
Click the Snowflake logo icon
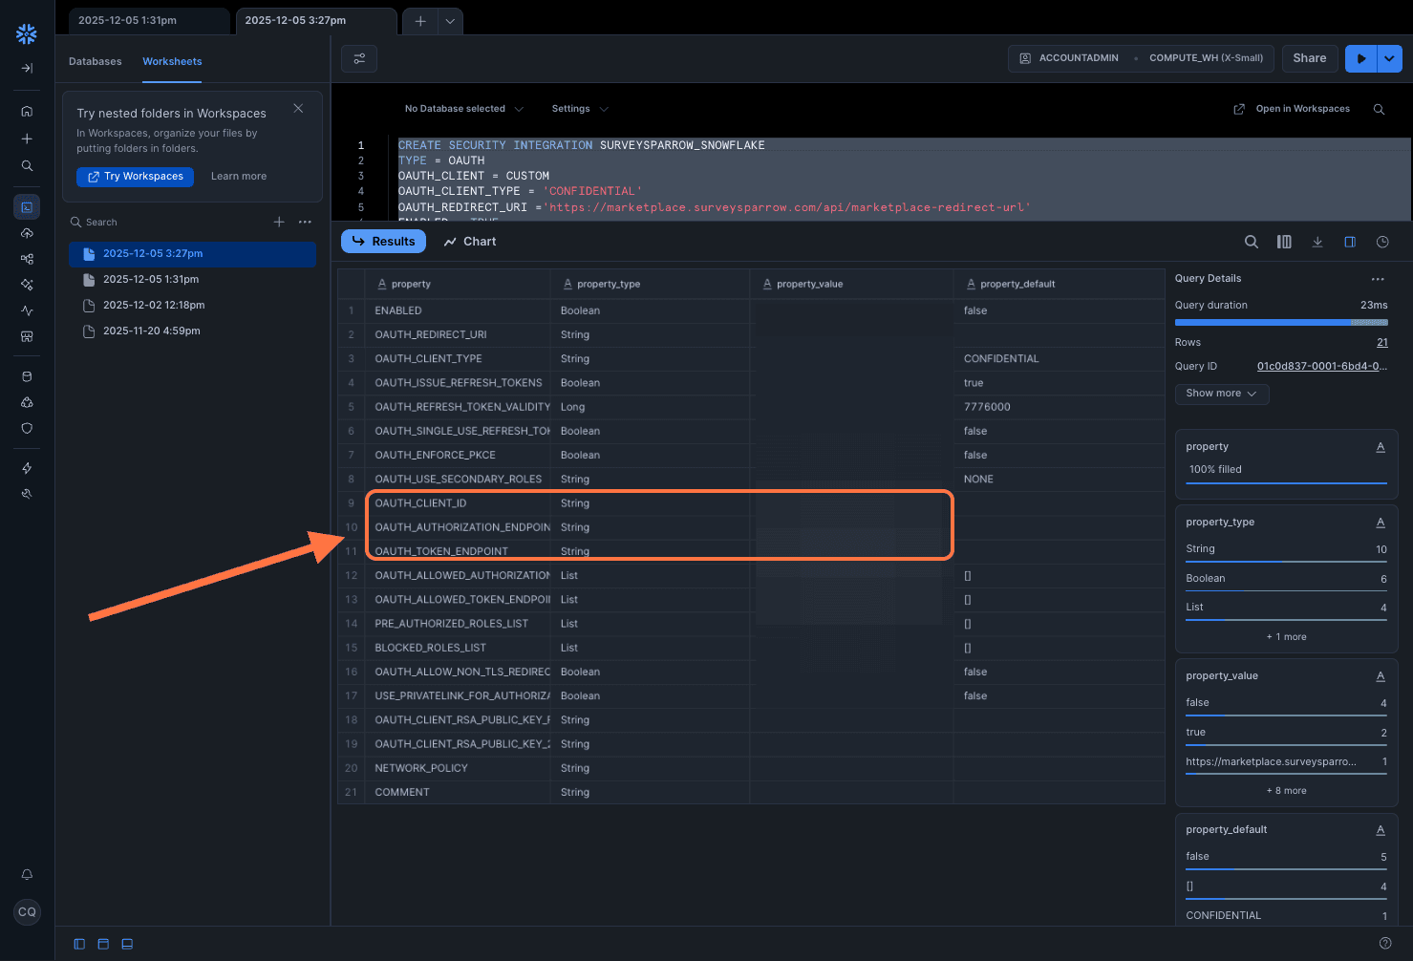27,34
